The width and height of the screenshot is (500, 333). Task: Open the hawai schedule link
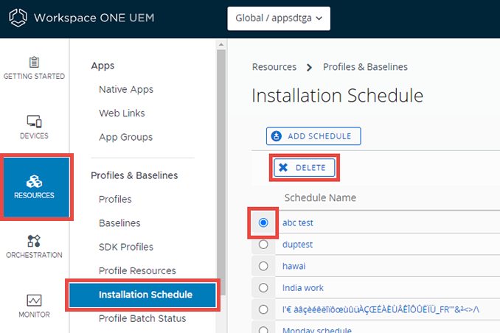(294, 266)
